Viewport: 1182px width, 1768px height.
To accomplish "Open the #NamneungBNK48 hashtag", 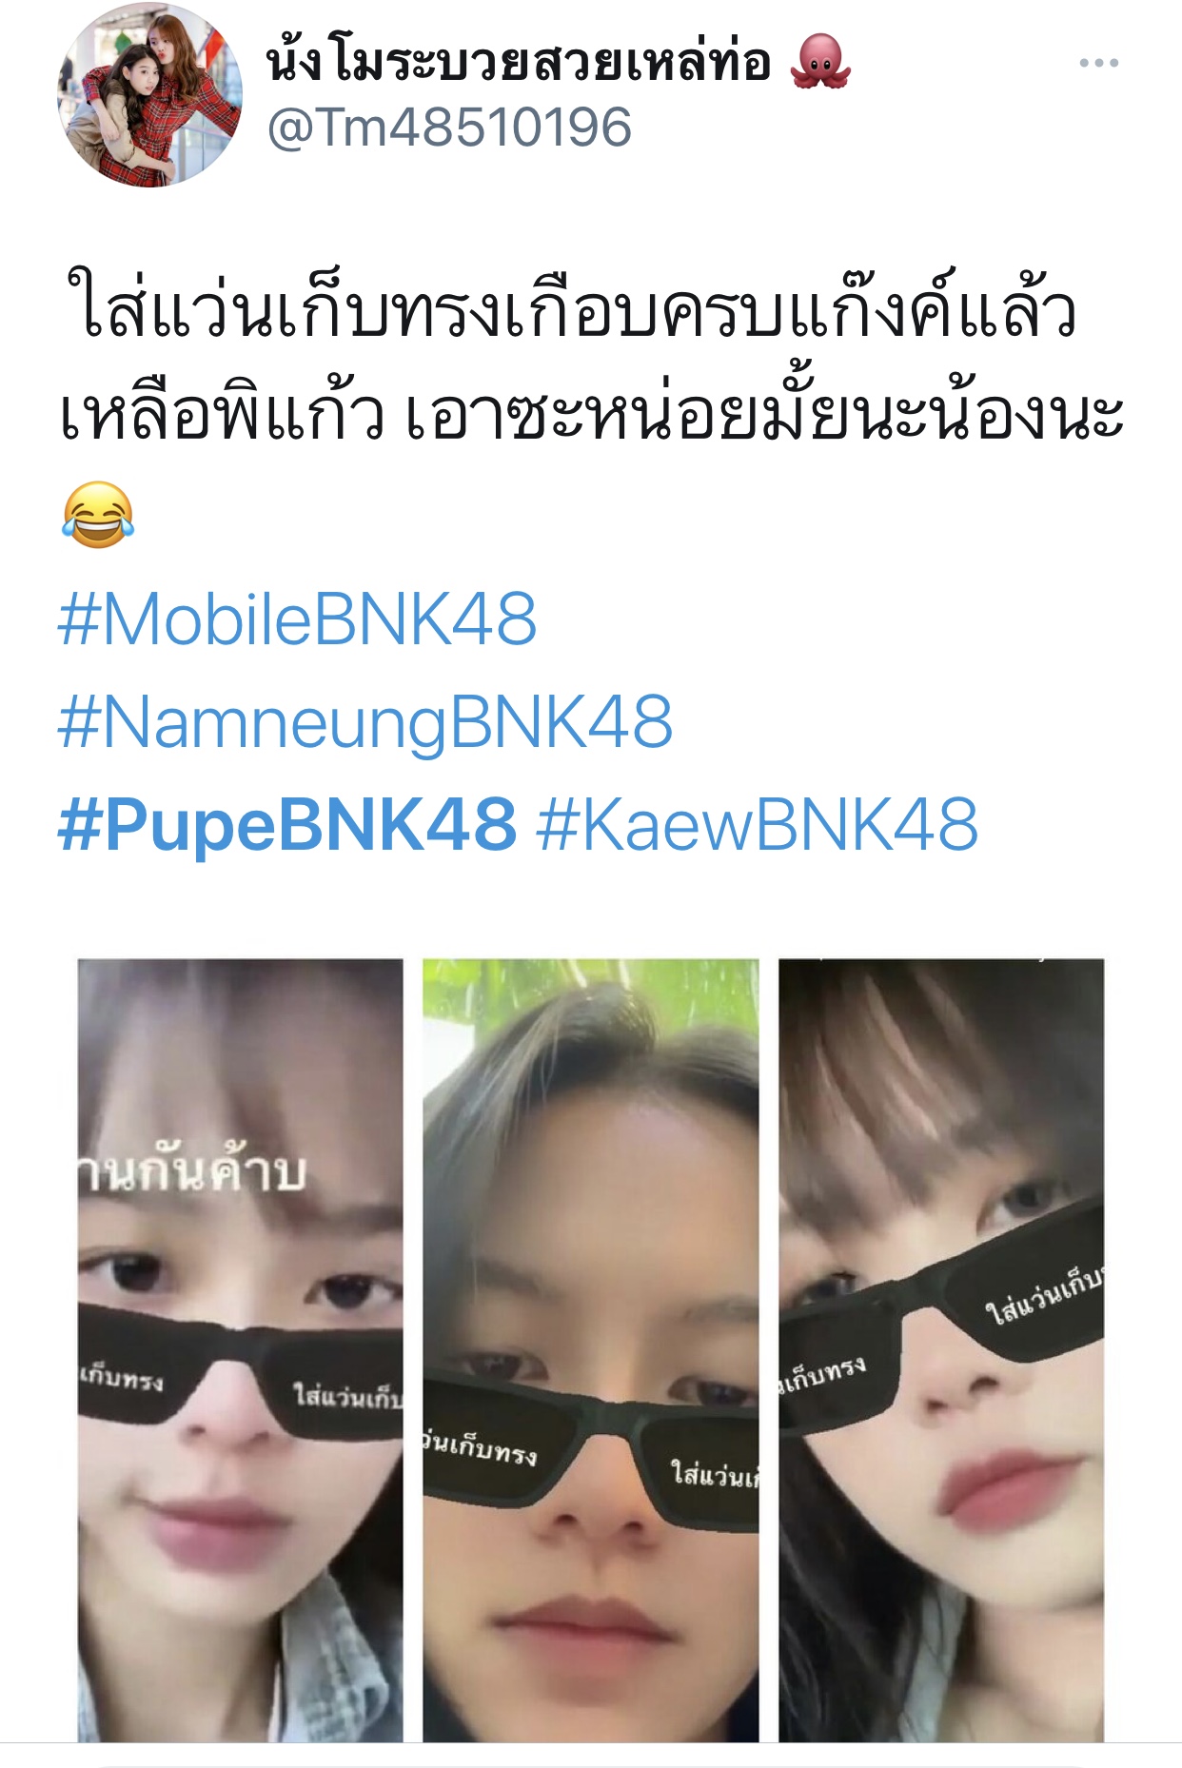I will point(365,722).
